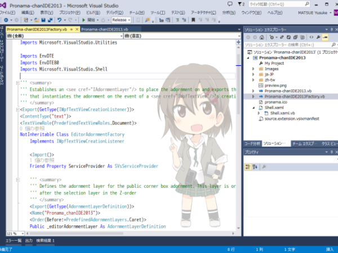The width and height of the screenshot is (338, 253).
Task: Click the Categorized view icon in Properties panel
Action: pos(248,167)
